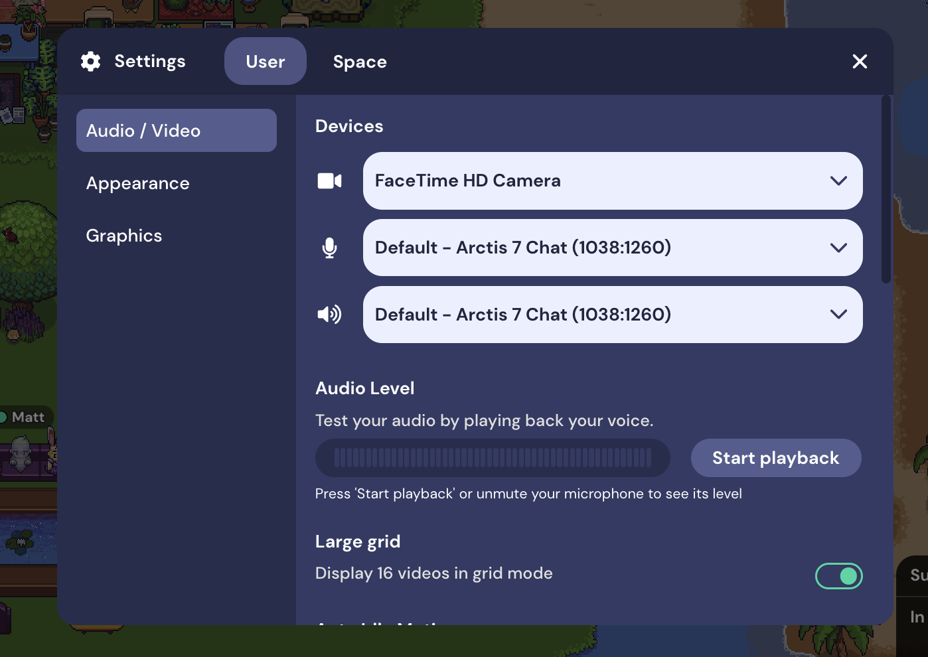Switch to the User tab
The image size is (928, 657).
(266, 61)
